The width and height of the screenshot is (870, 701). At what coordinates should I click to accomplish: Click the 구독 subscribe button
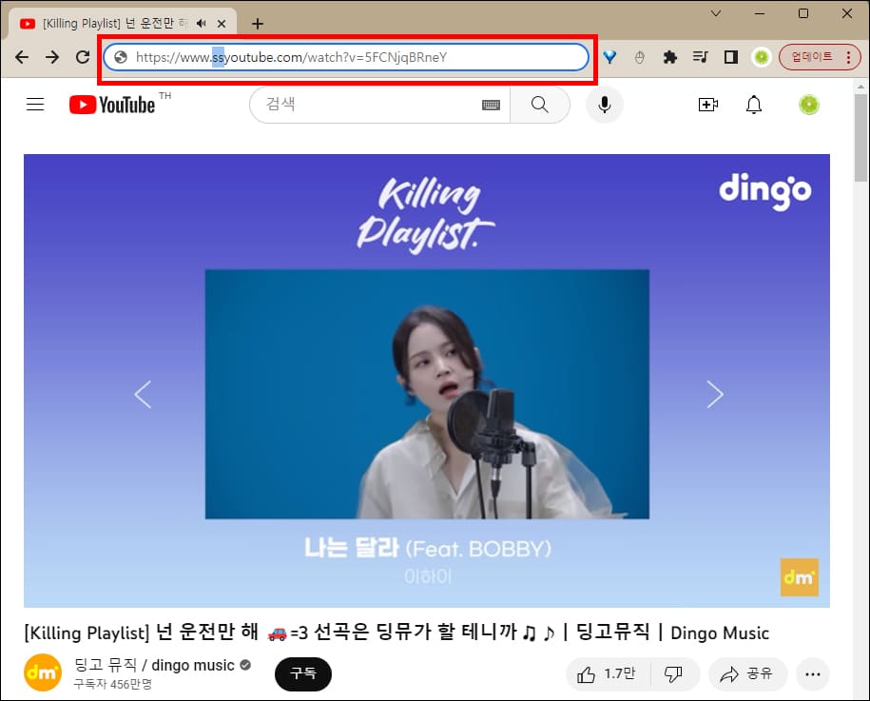pos(302,673)
